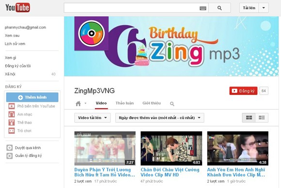The width and height of the screenshot is (281, 188).
Task: Switch to the Thảo luận tab
Action: coord(125,103)
